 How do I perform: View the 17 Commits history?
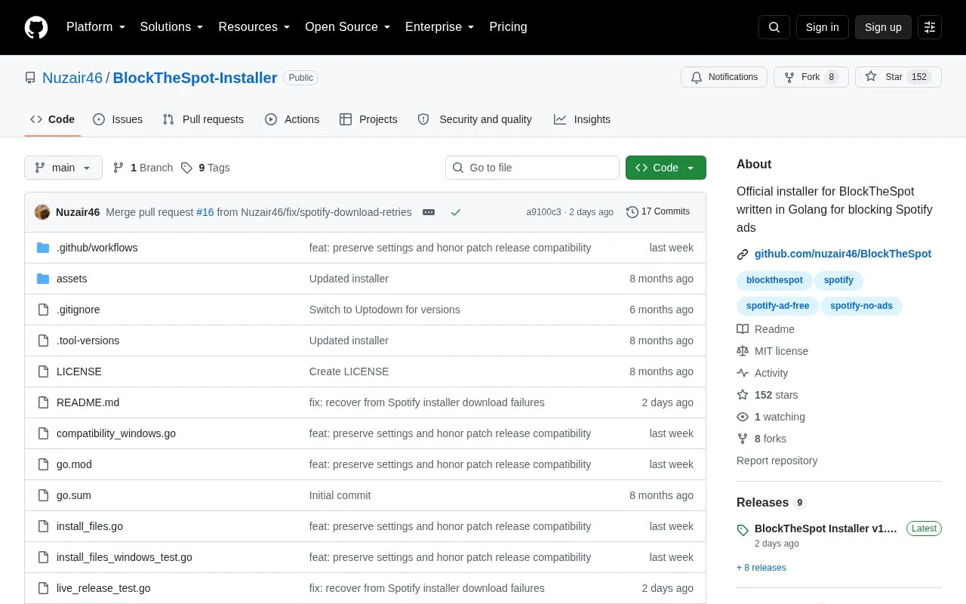(x=658, y=212)
